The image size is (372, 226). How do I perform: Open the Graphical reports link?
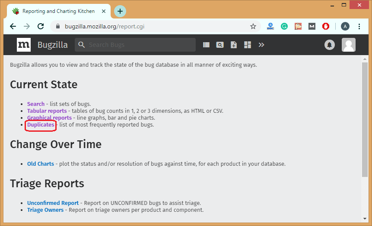click(x=49, y=118)
